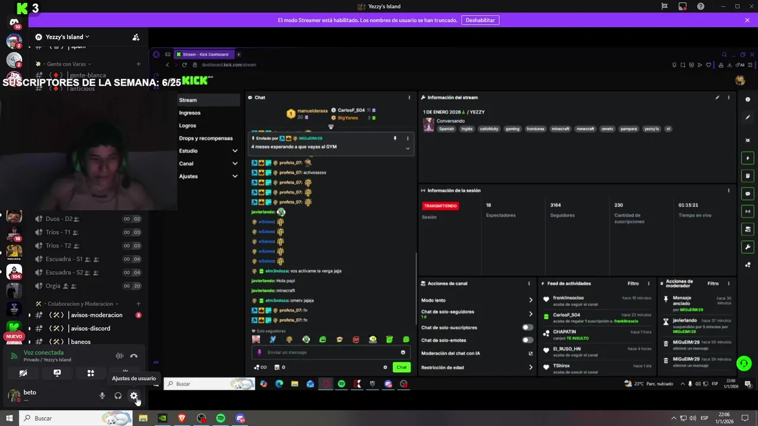Open the gente-blanca text channel
Viewport: 758px width, 426px height.
(x=88, y=75)
